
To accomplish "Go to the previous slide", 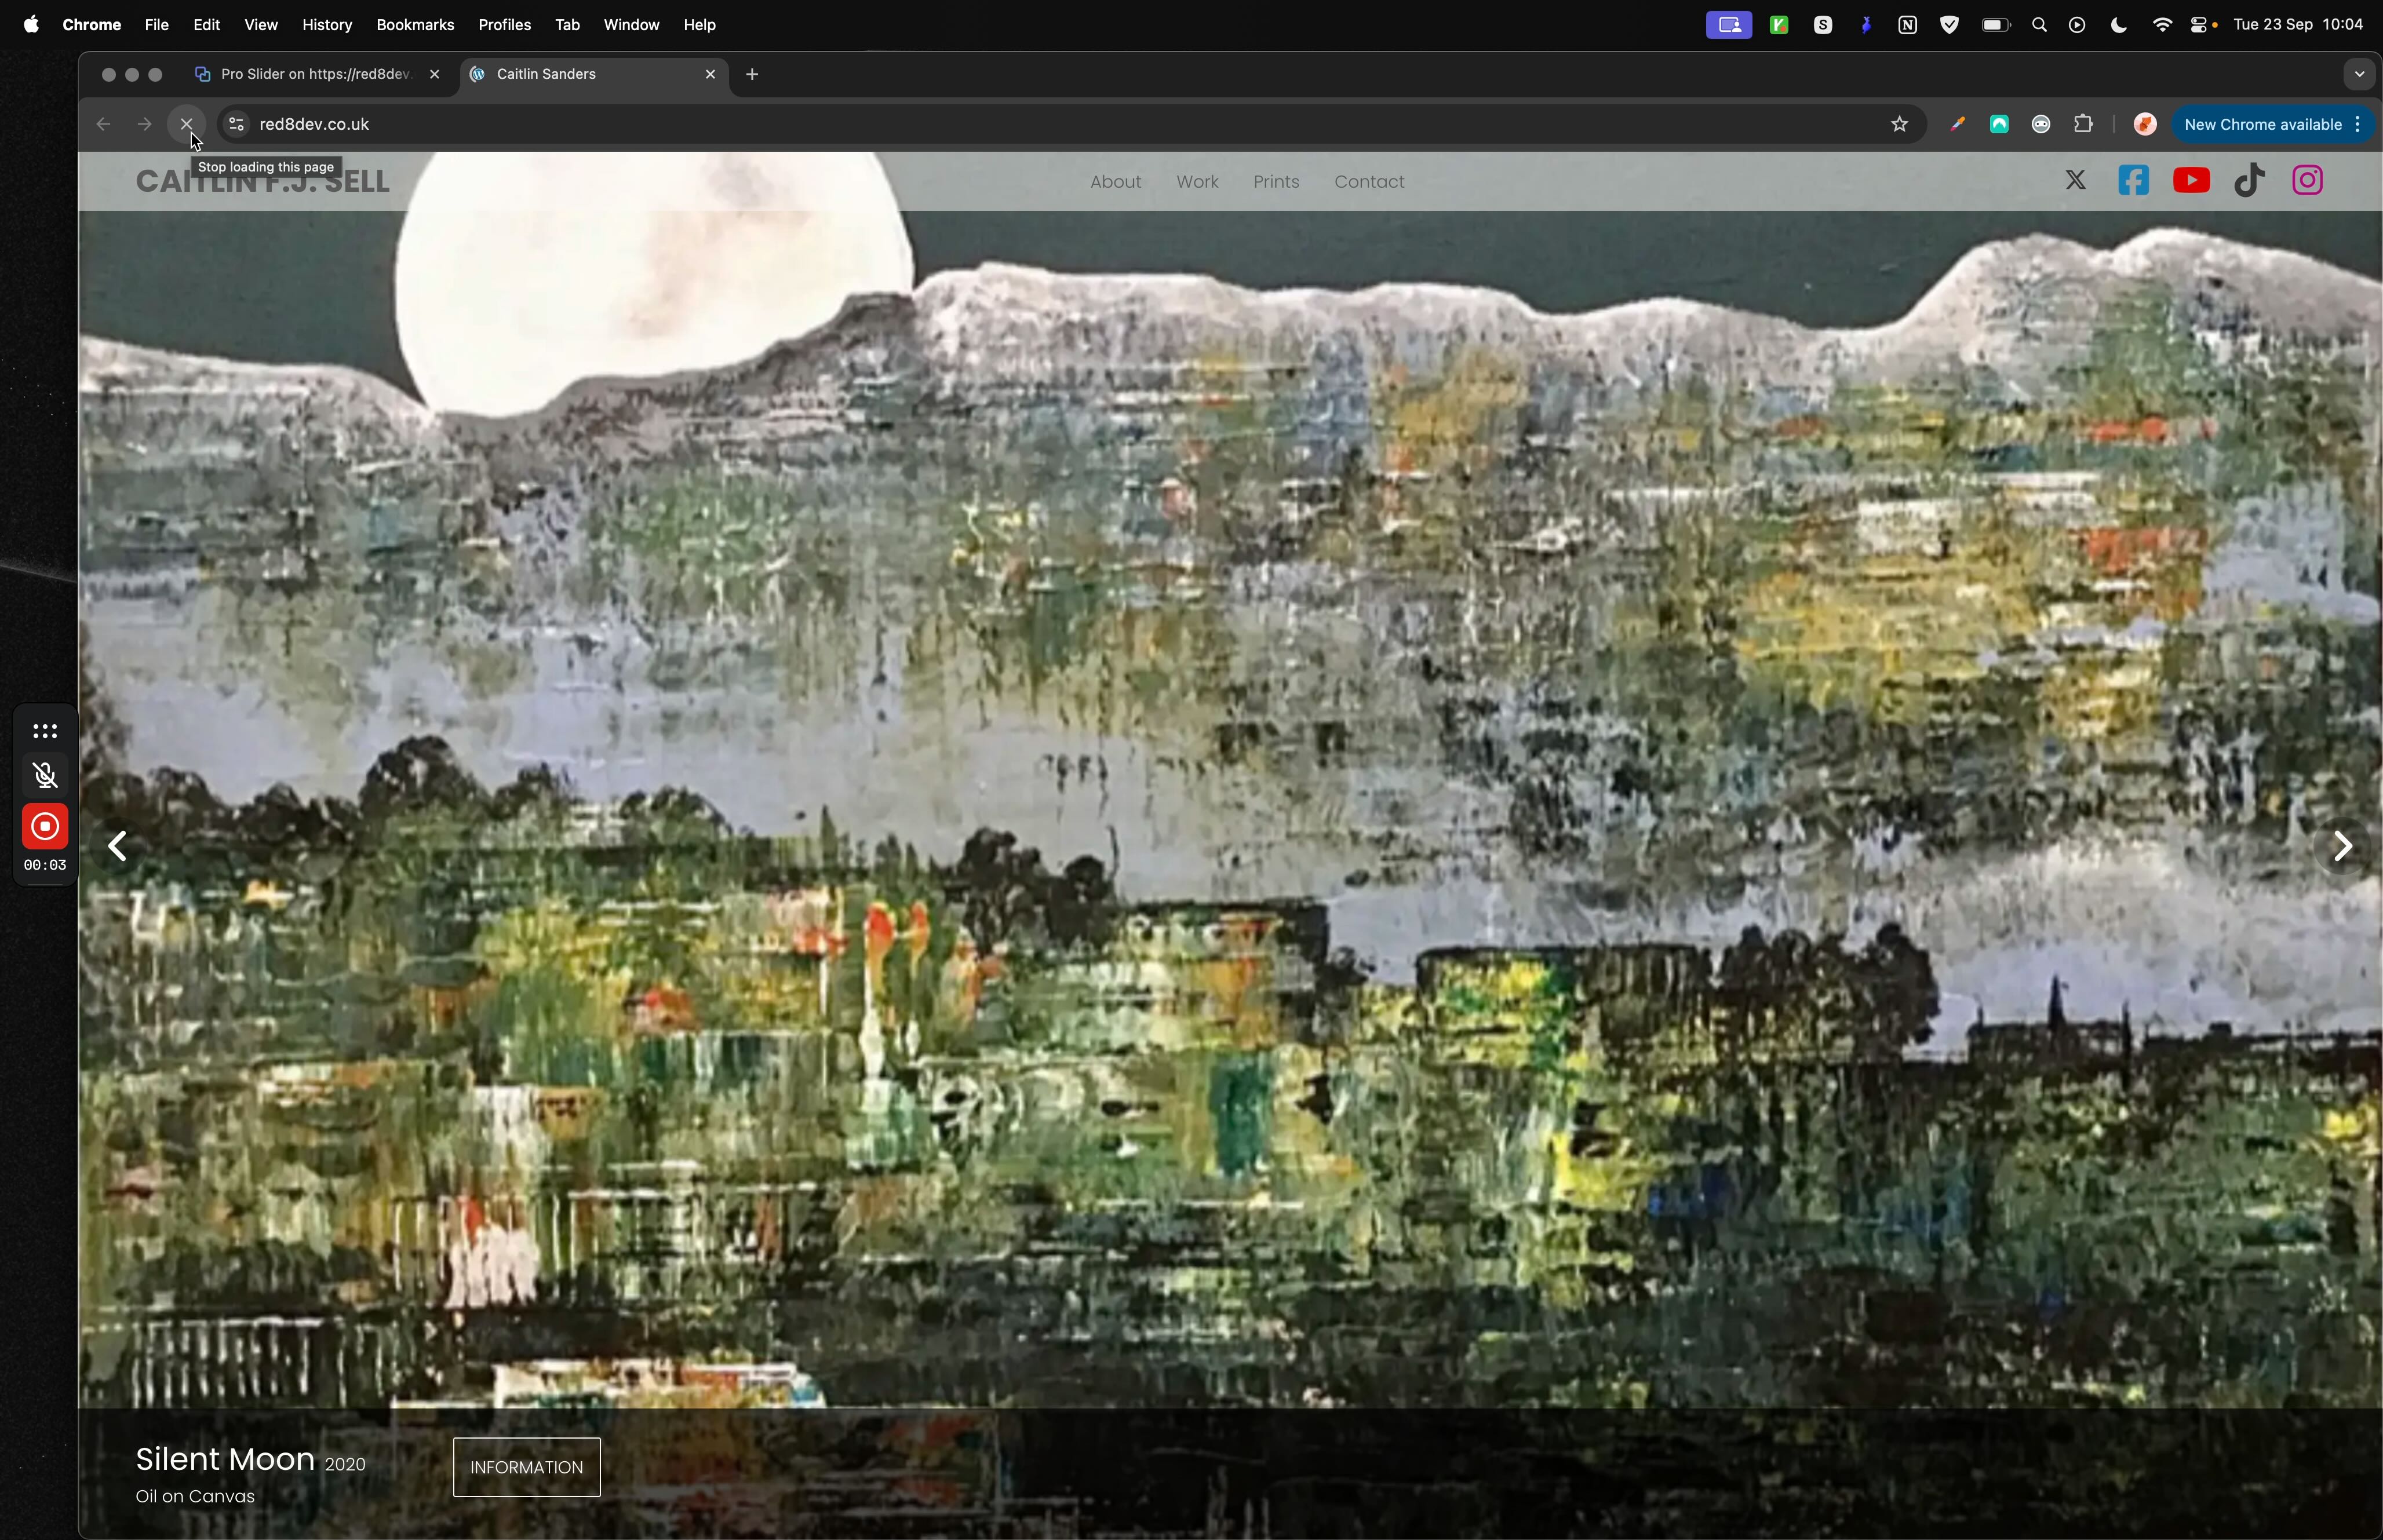I will [118, 847].
